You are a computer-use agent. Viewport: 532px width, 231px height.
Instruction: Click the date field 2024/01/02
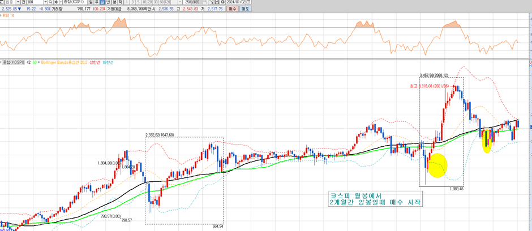pos(235,2)
